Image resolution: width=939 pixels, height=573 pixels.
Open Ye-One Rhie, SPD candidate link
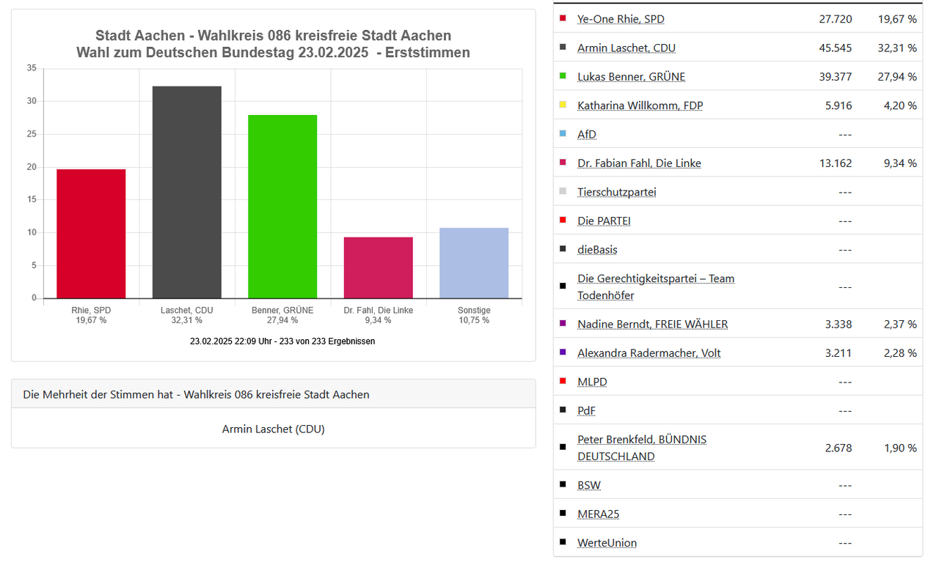[x=621, y=19]
